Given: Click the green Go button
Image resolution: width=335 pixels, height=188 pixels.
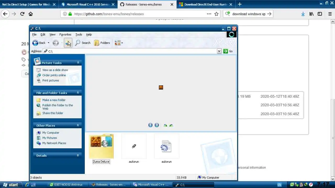Looking at the screenshot, I should pyautogui.click(x=228, y=51).
